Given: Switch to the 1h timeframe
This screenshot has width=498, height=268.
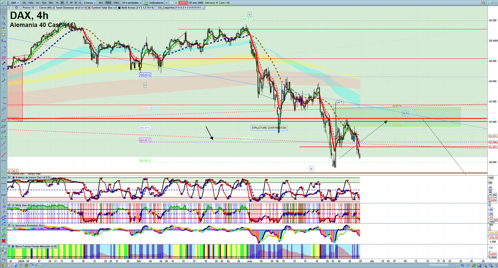Looking at the screenshot, I should click(57, 3).
